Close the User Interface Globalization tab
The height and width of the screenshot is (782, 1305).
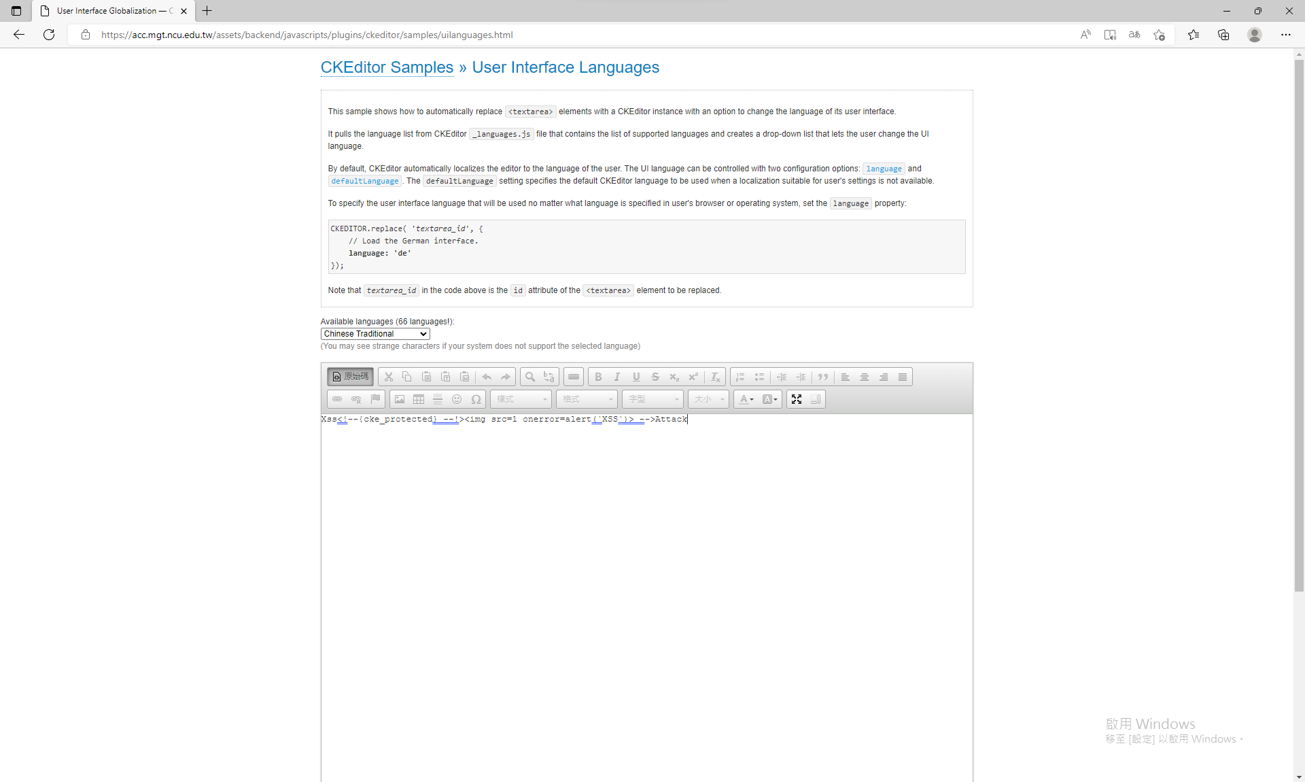tap(184, 11)
